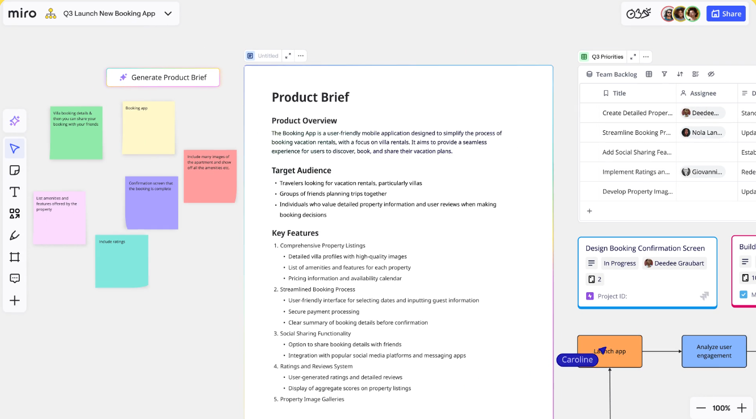
Task: Select the Pen drawing tool
Action: 15,236
